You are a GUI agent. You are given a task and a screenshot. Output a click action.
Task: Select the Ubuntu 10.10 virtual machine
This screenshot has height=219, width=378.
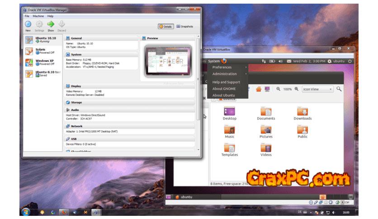coord(43,40)
